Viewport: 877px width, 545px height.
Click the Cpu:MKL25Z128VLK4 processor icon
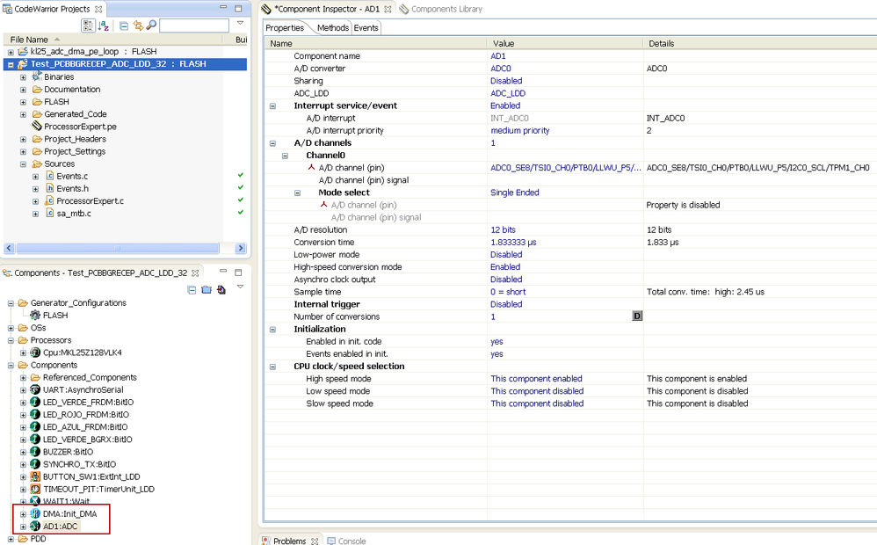point(35,352)
